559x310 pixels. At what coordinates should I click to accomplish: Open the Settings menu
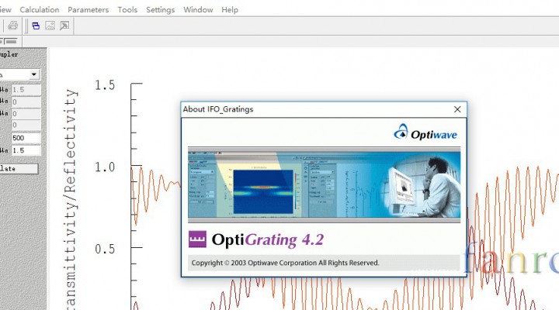[x=160, y=10]
